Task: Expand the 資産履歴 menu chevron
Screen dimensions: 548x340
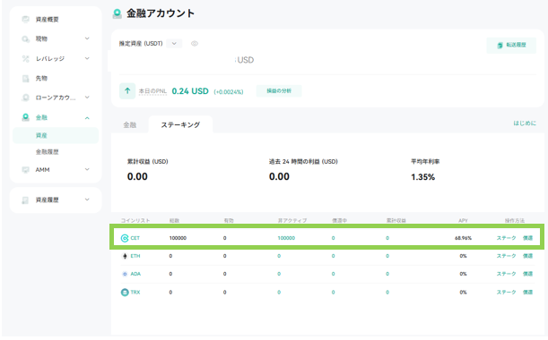Action: [87, 200]
